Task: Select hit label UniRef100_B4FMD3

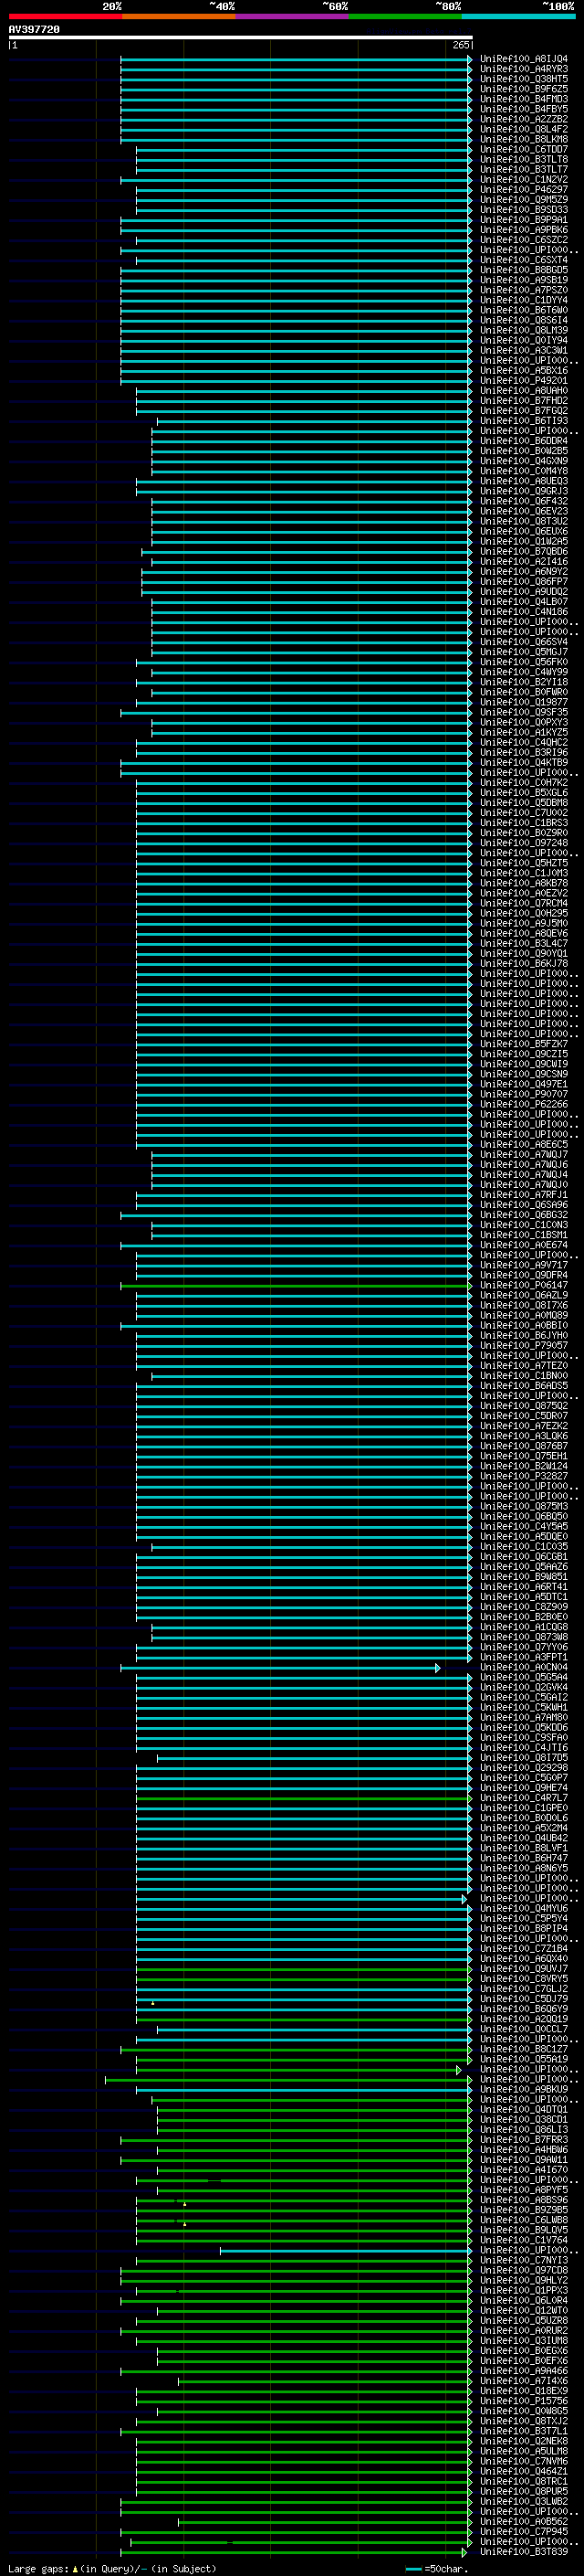Action: tap(524, 99)
